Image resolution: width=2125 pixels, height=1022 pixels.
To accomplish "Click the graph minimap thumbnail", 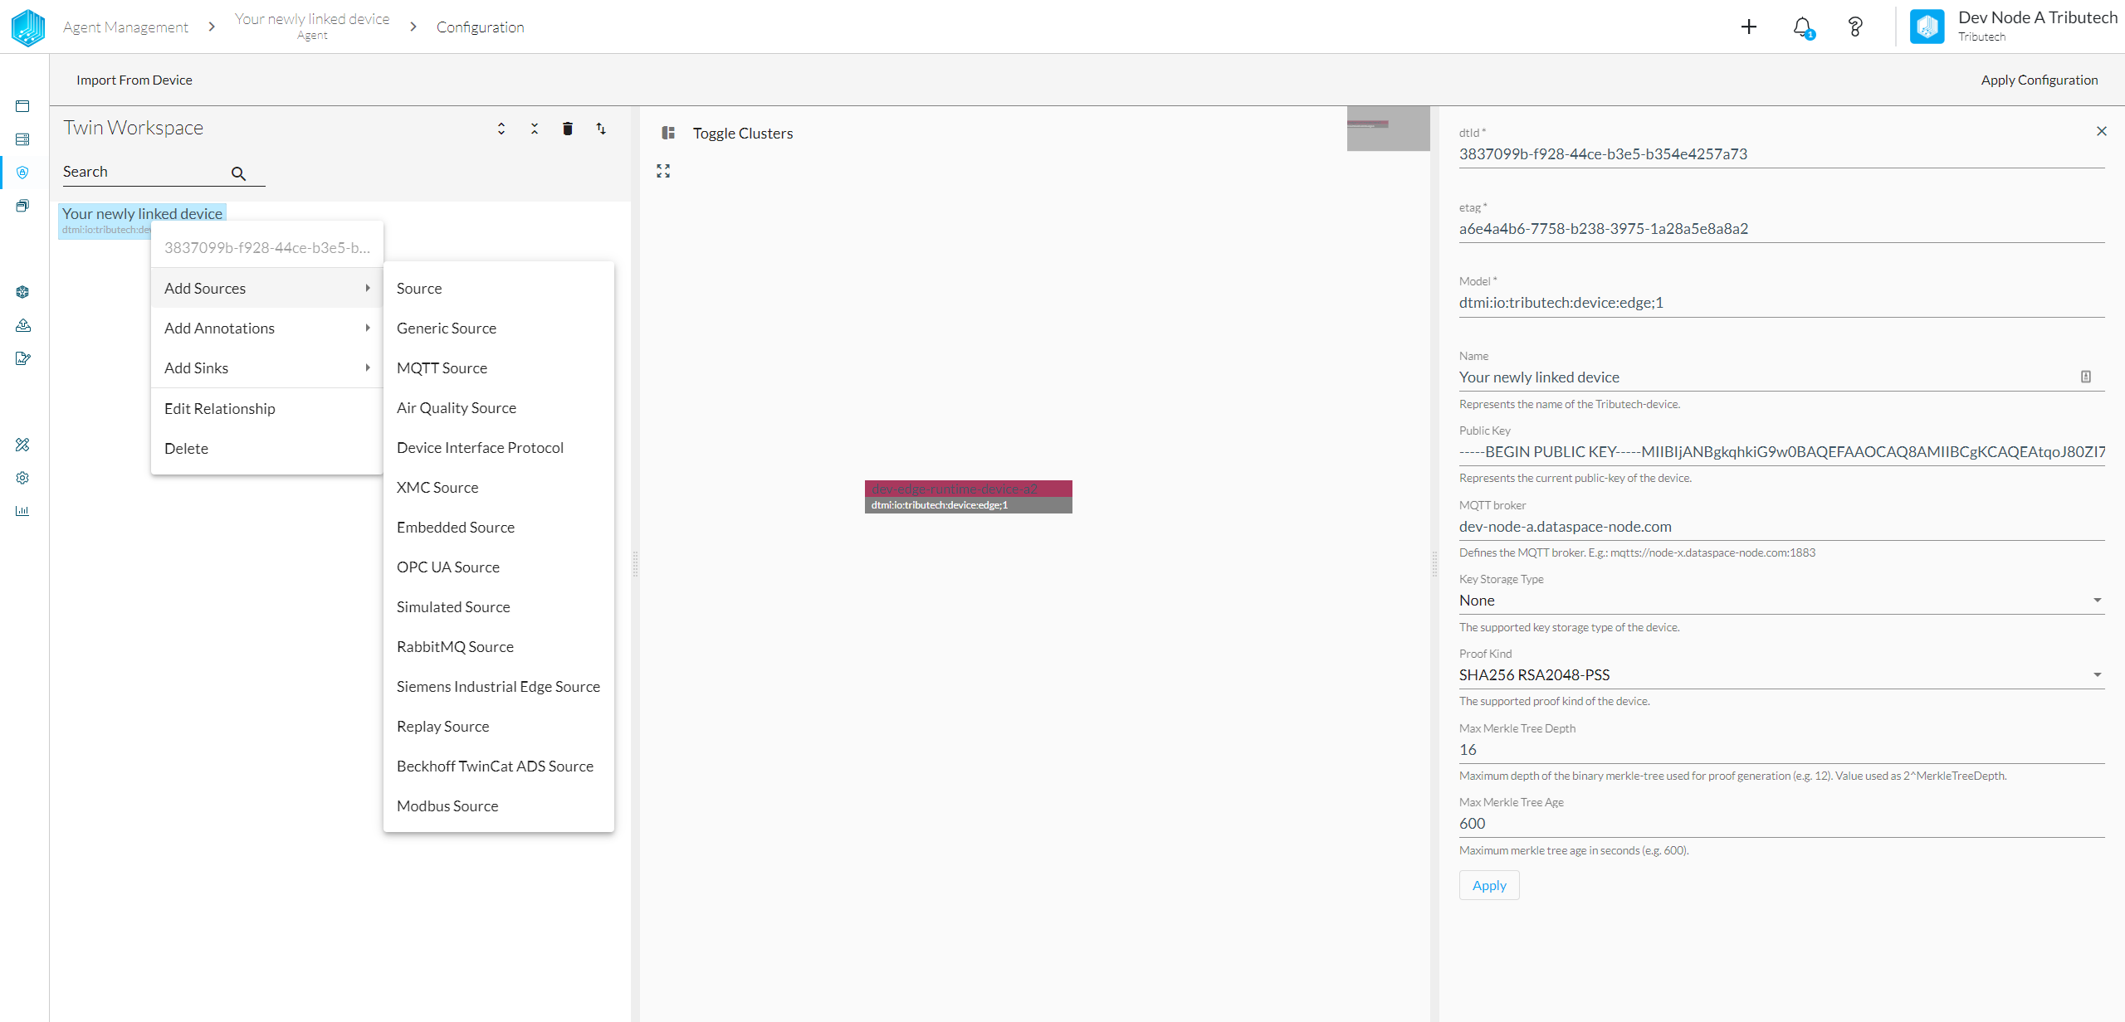I will tap(1389, 129).
